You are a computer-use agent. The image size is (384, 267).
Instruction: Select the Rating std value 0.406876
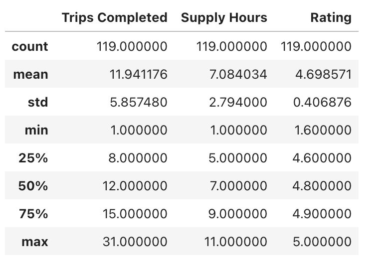pyautogui.click(x=322, y=102)
